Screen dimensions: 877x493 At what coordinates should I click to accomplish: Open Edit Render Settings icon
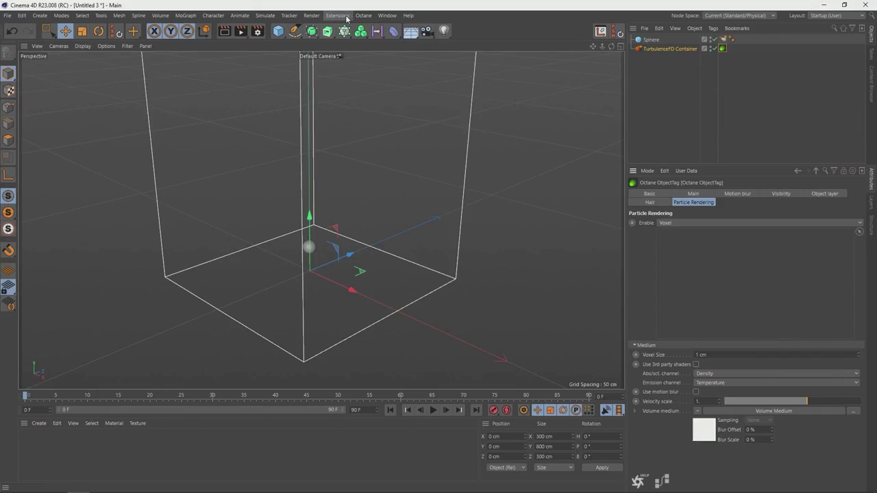tap(258, 31)
